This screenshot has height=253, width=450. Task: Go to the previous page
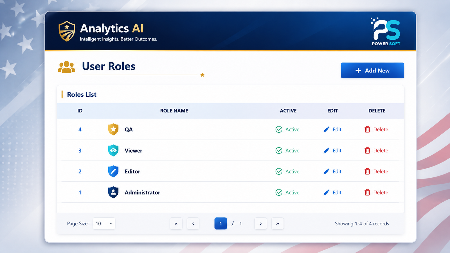click(x=193, y=223)
